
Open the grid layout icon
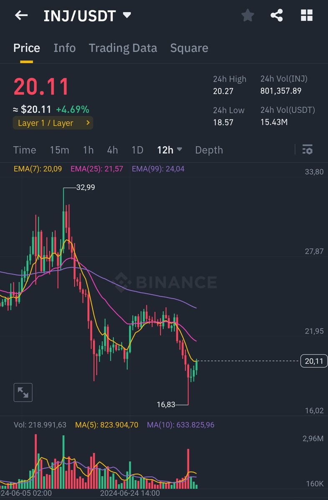click(x=307, y=16)
